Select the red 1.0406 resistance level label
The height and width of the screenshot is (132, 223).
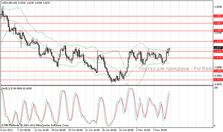click(x=218, y=31)
